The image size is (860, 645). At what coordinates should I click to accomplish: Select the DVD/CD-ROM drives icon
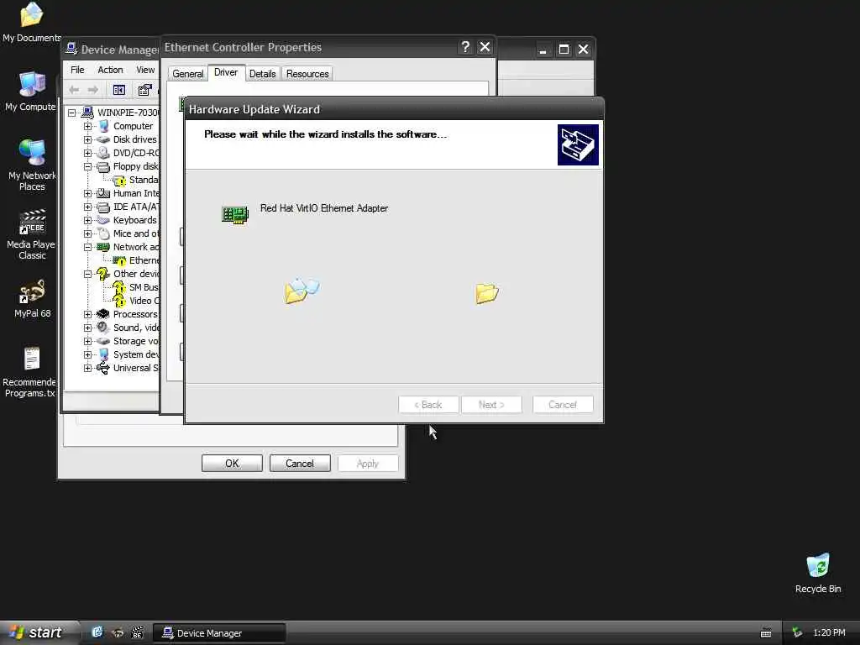[103, 153]
